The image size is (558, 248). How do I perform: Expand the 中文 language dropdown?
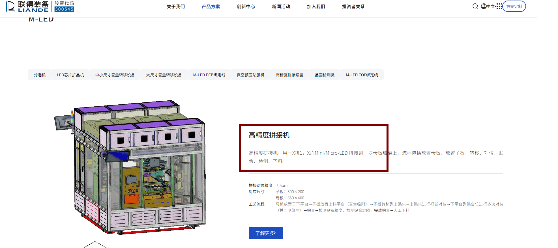click(492, 7)
